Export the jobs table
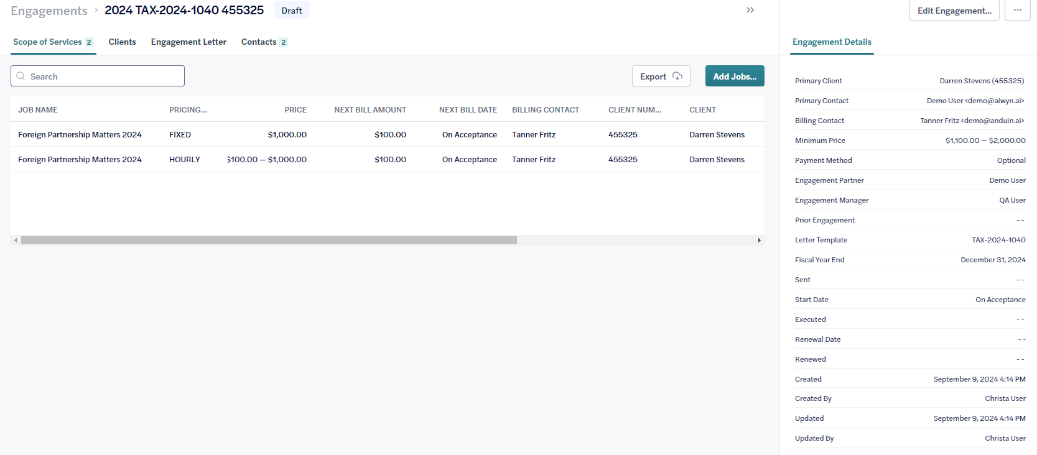The width and height of the screenshot is (1037, 455). click(x=661, y=76)
